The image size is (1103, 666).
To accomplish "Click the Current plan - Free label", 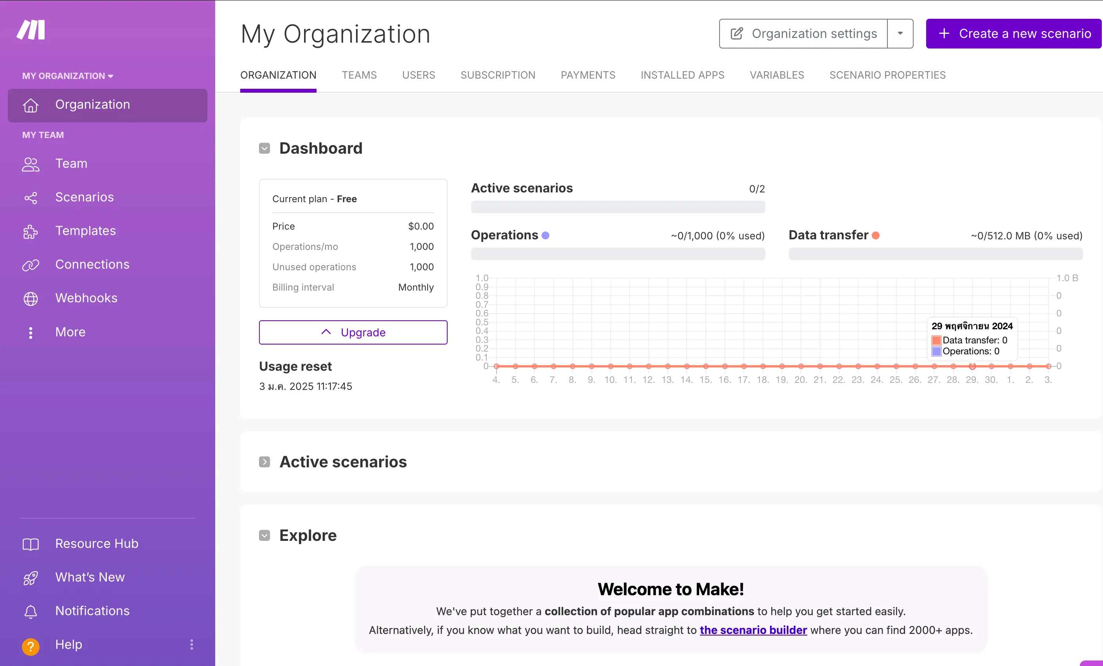I will tap(314, 199).
